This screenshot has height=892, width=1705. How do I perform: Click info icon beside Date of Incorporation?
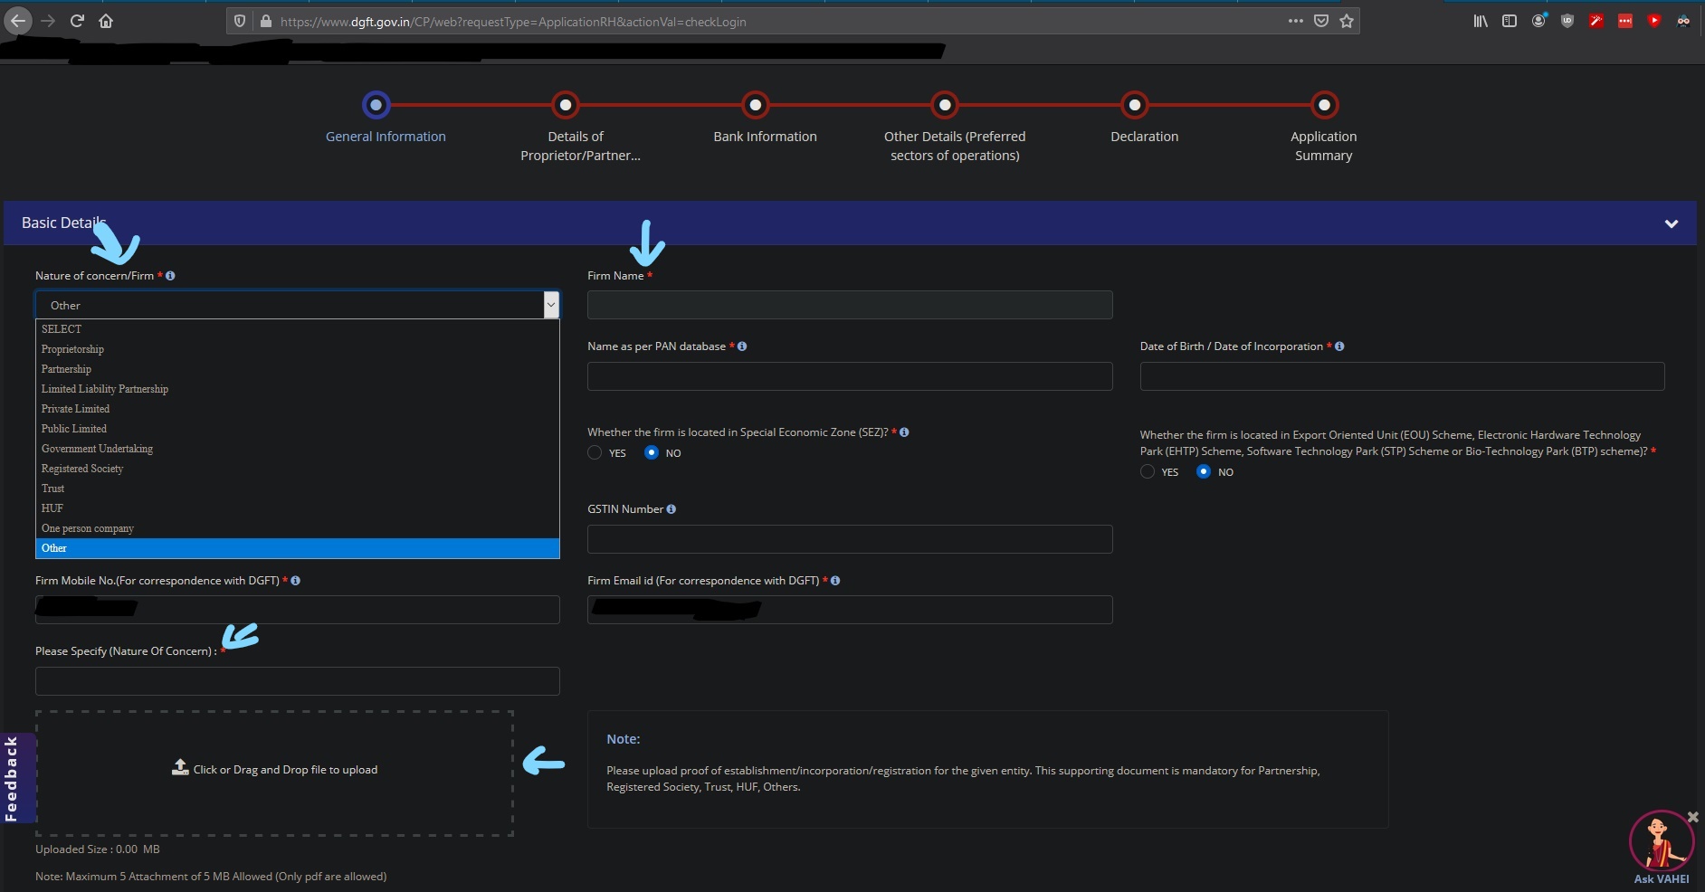1339,346
